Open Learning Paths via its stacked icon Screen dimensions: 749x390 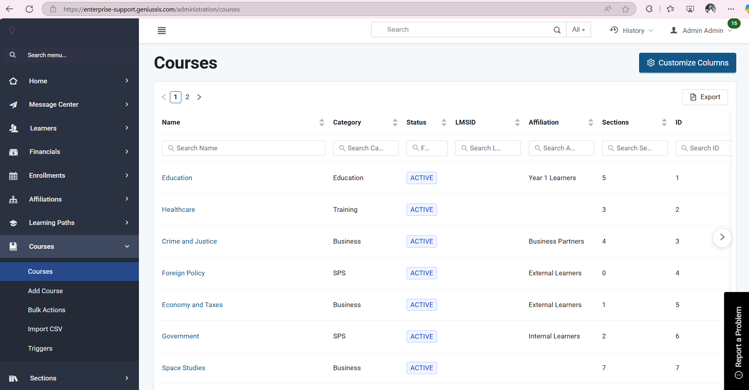(x=13, y=223)
